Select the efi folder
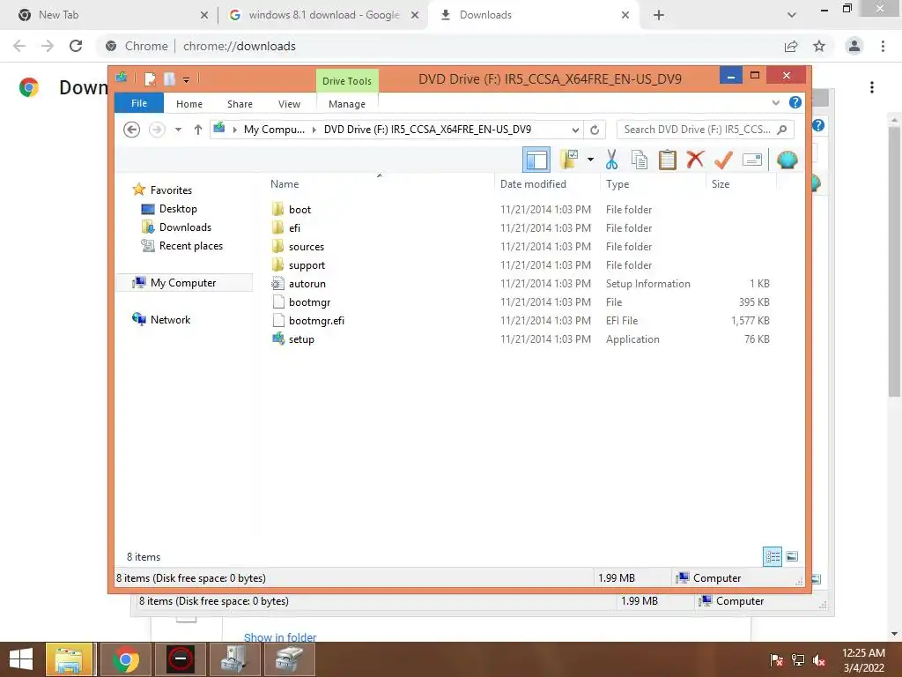 tap(294, 228)
